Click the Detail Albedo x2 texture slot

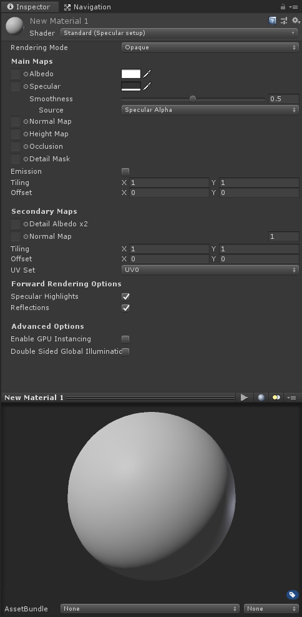[16, 224]
